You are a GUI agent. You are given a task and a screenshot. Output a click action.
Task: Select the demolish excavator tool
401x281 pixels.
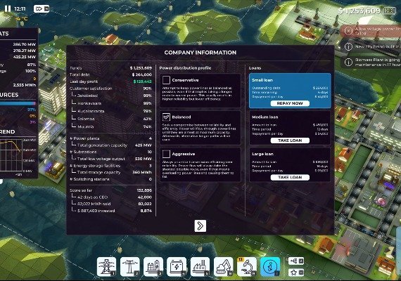[223, 267]
